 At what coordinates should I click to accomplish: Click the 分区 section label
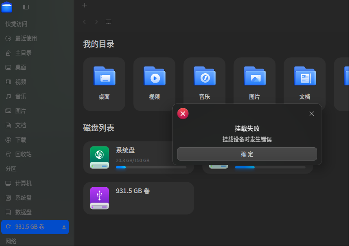11,169
